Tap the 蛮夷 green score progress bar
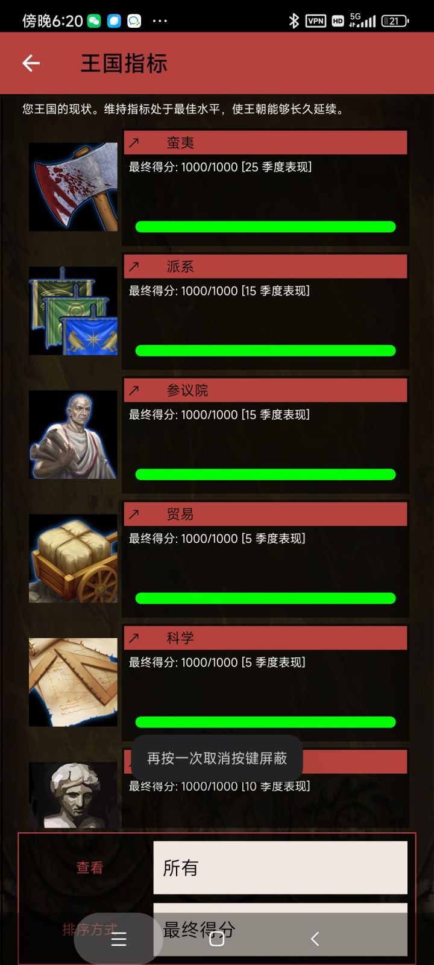The image size is (434, 965). (x=265, y=227)
